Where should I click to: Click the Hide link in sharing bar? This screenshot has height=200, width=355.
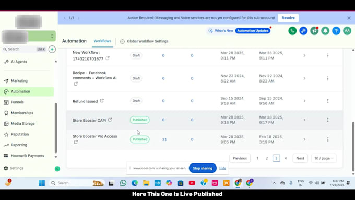(x=222, y=168)
